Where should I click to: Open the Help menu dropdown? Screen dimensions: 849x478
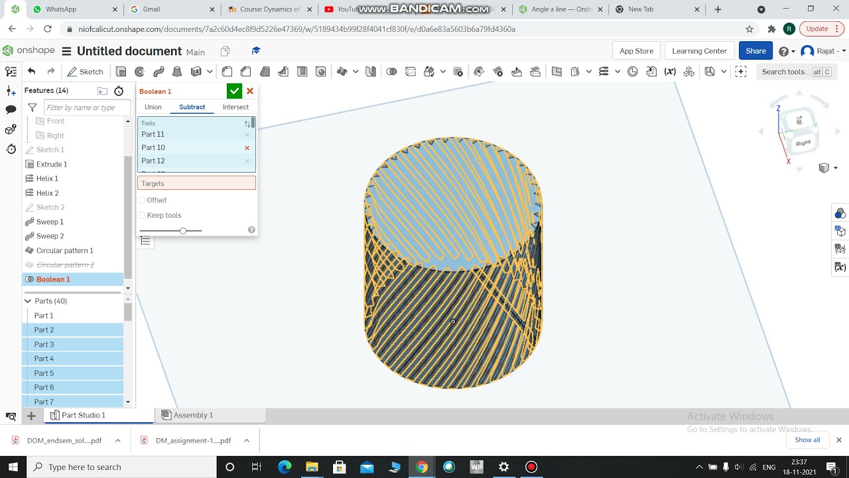(787, 51)
